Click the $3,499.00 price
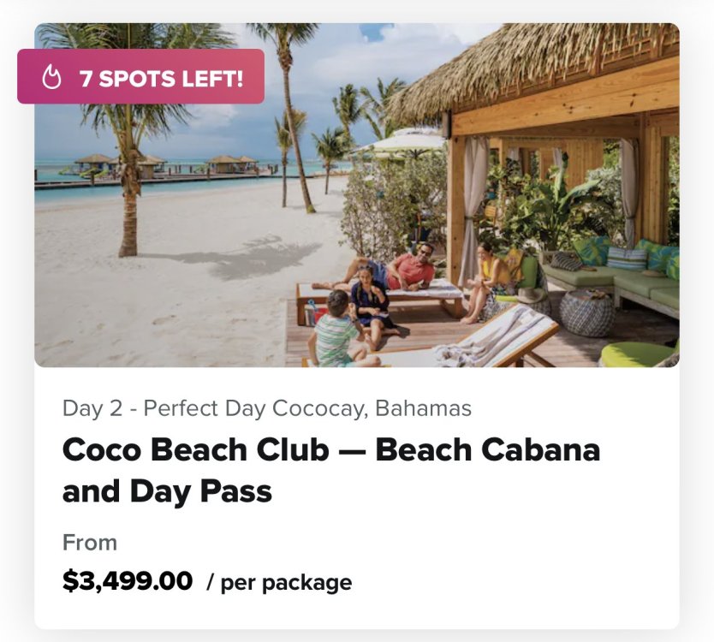This screenshot has height=642, width=714. (x=128, y=581)
